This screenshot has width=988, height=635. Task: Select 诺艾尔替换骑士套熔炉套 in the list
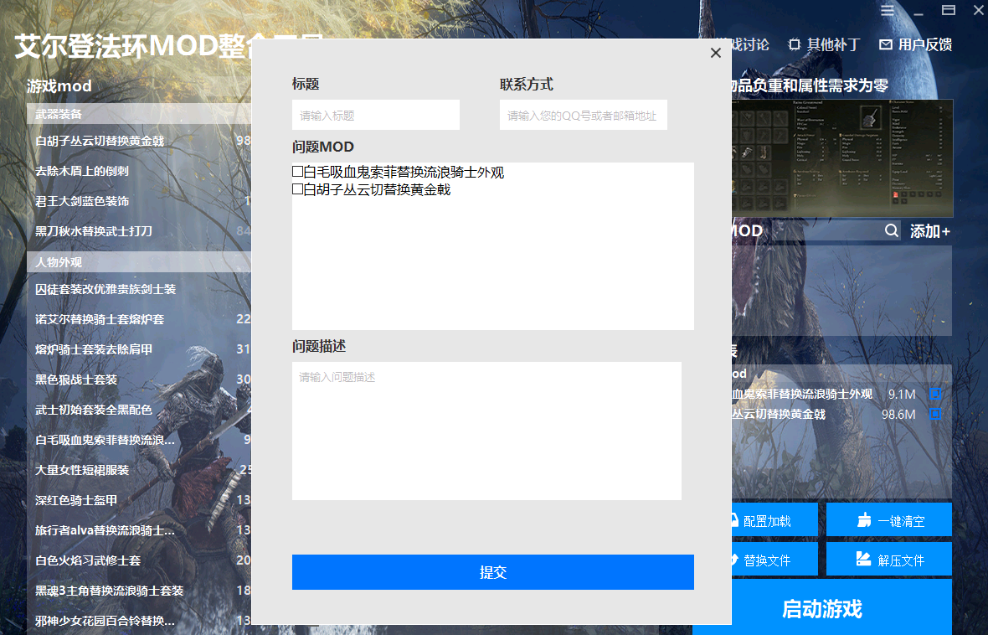tap(100, 319)
